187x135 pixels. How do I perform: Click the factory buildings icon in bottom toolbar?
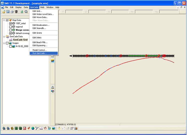(76, 128)
